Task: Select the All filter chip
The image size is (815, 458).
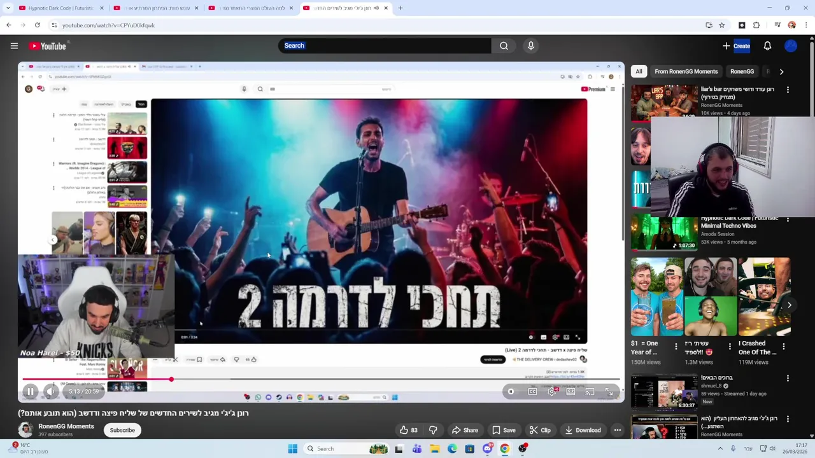Action: 639,71
